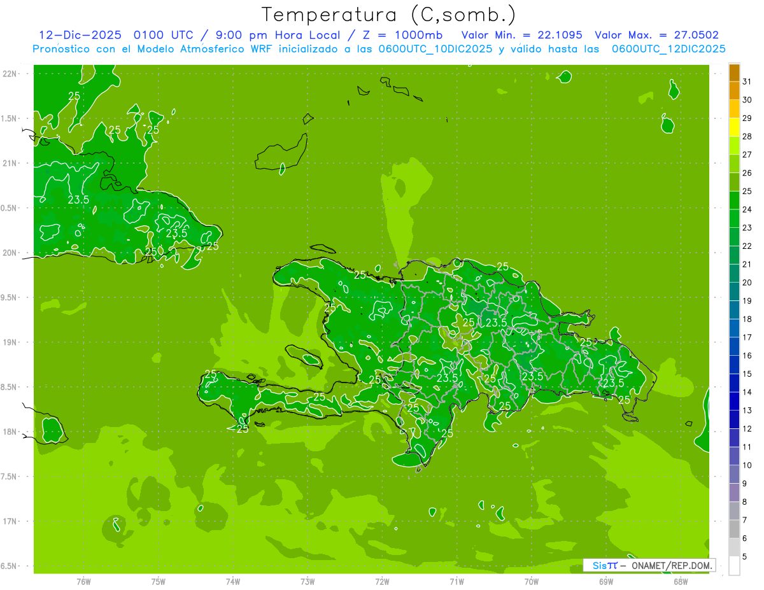This screenshot has height=590, width=764.
Task: Click the '0100 UTC' time text
Action: tap(164, 35)
